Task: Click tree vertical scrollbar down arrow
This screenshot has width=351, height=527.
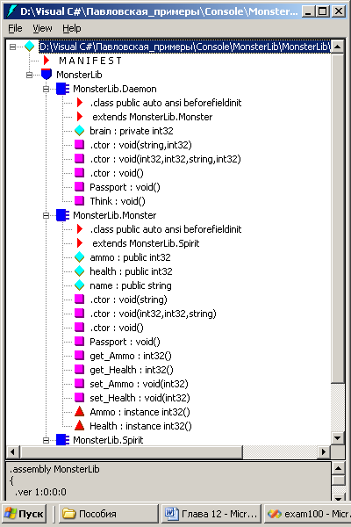Action: point(338,438)
